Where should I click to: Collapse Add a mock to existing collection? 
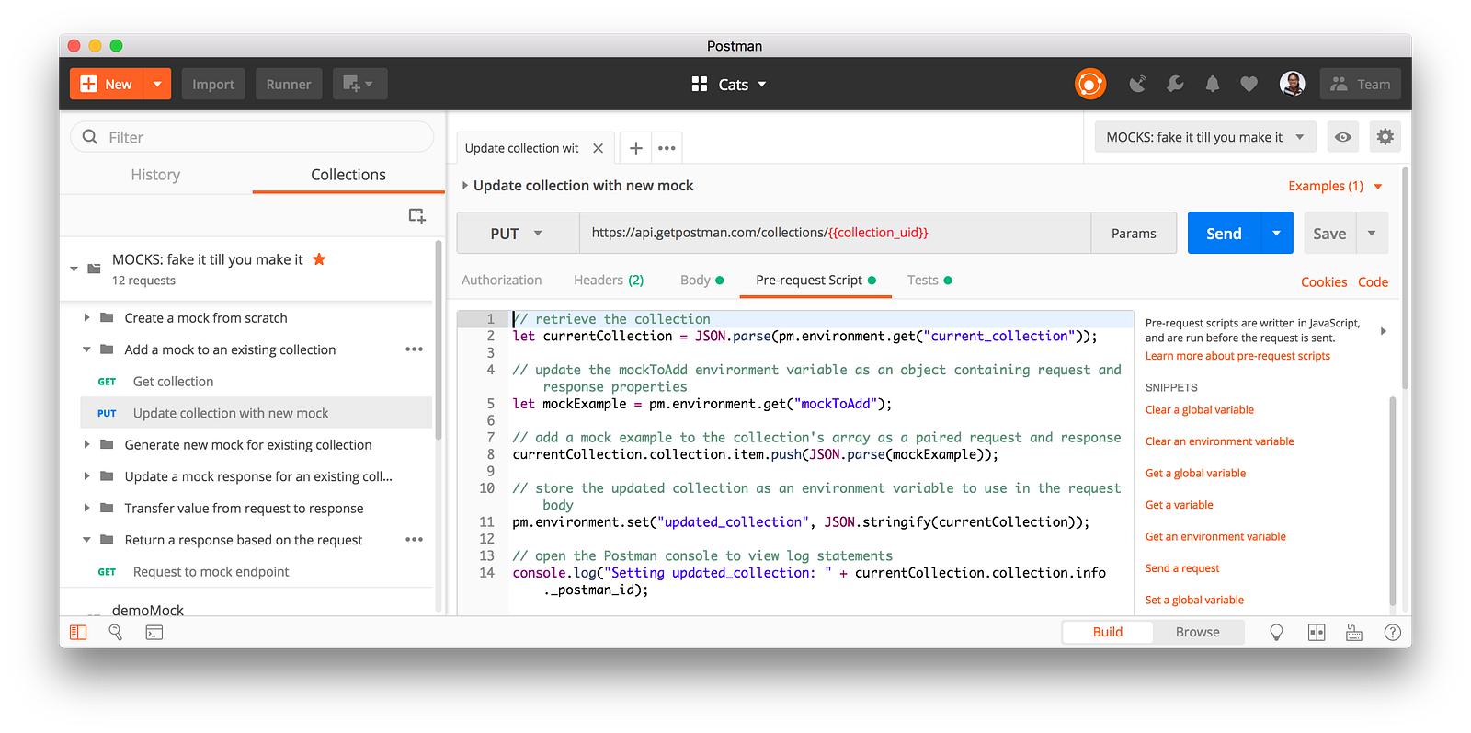[x=86, y=349]
